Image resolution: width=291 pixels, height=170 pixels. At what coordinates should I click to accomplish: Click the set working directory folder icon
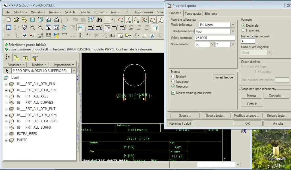pyautogui.click(x=24, y=20)
